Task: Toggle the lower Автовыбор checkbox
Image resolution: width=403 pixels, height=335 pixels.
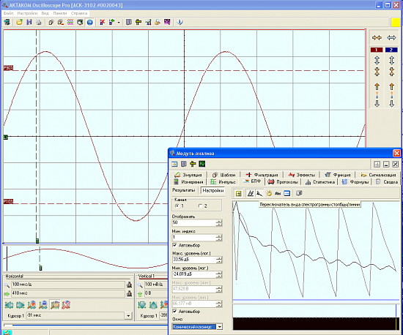Action: pyautogui.click(x=174, y=312)
